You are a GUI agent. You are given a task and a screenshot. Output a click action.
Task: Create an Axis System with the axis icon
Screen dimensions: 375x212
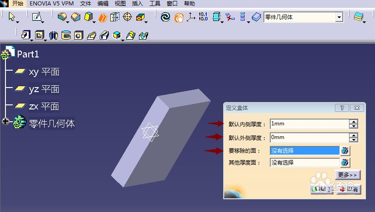pyautogui.click(x=191, y=17)
